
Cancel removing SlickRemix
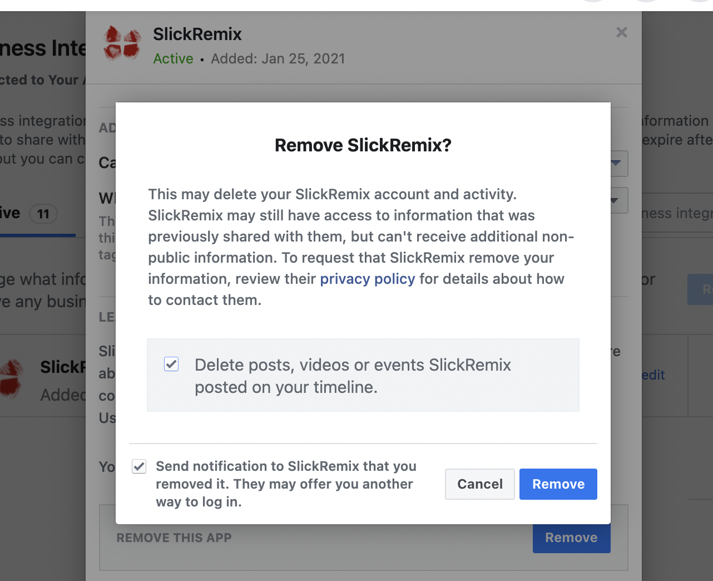(x=480, y=484)
